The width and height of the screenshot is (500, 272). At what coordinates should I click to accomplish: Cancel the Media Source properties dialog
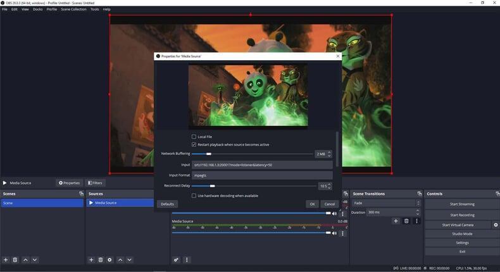[x=330, y=204]
